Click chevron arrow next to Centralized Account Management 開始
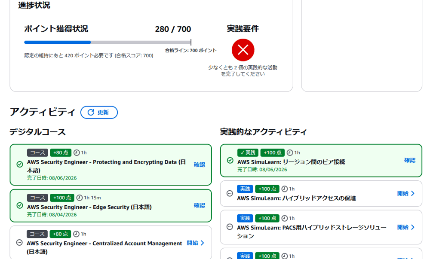Viewport: 430px width, 259px height. point(203,243)
